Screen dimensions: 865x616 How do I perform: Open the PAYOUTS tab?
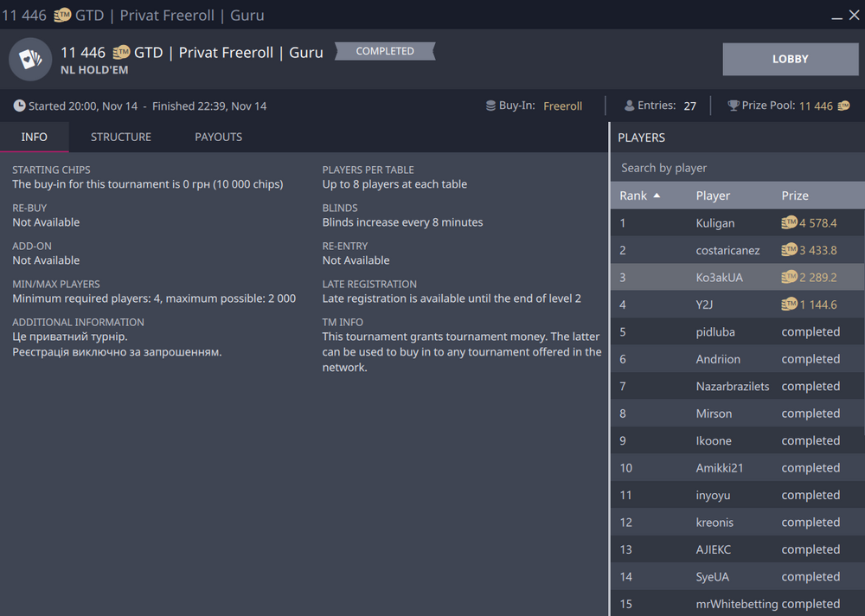click(218, 137)
